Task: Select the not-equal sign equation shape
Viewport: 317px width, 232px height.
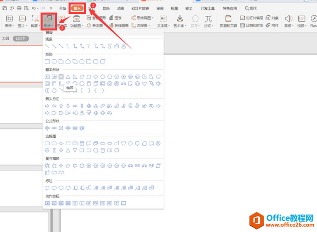Action: point(82,128)
